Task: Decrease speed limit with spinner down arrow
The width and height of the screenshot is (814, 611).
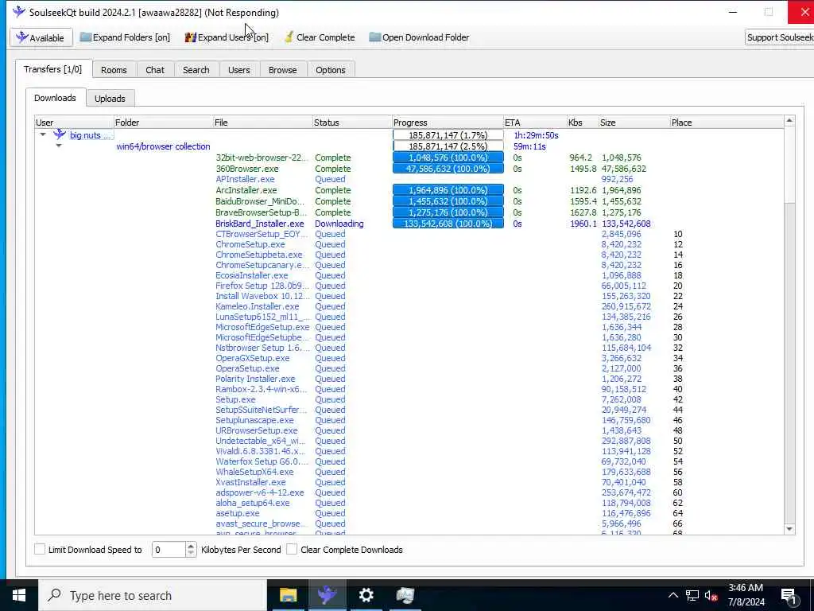Action: 191,554
